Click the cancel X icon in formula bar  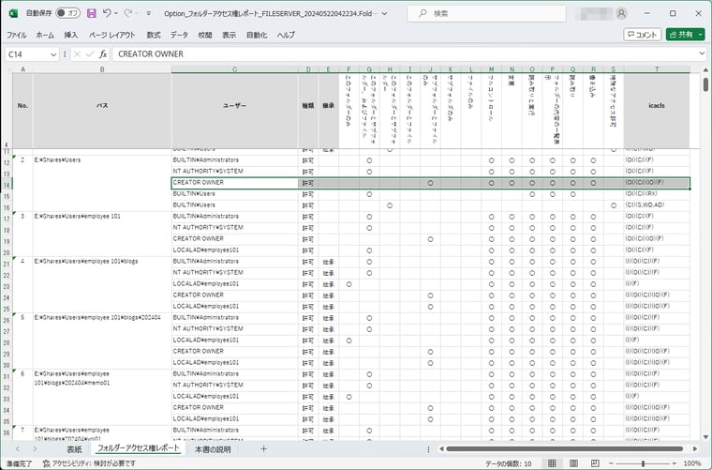click(77, 54)
